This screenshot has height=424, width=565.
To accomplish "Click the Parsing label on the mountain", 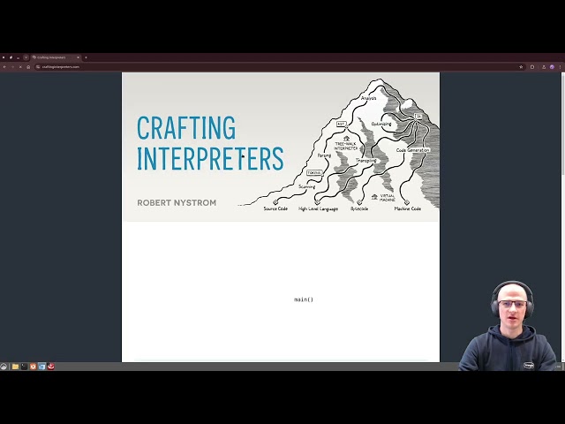I will click(324, 155).
